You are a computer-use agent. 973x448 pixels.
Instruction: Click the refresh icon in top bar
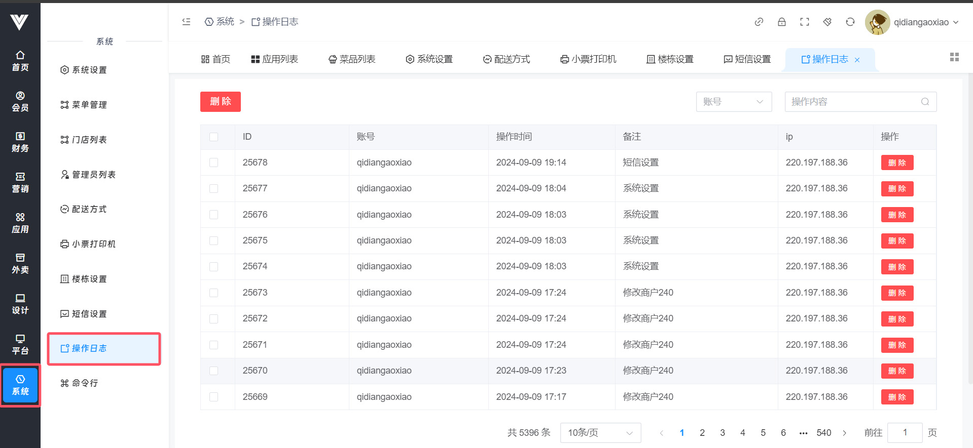click(850, 22)
